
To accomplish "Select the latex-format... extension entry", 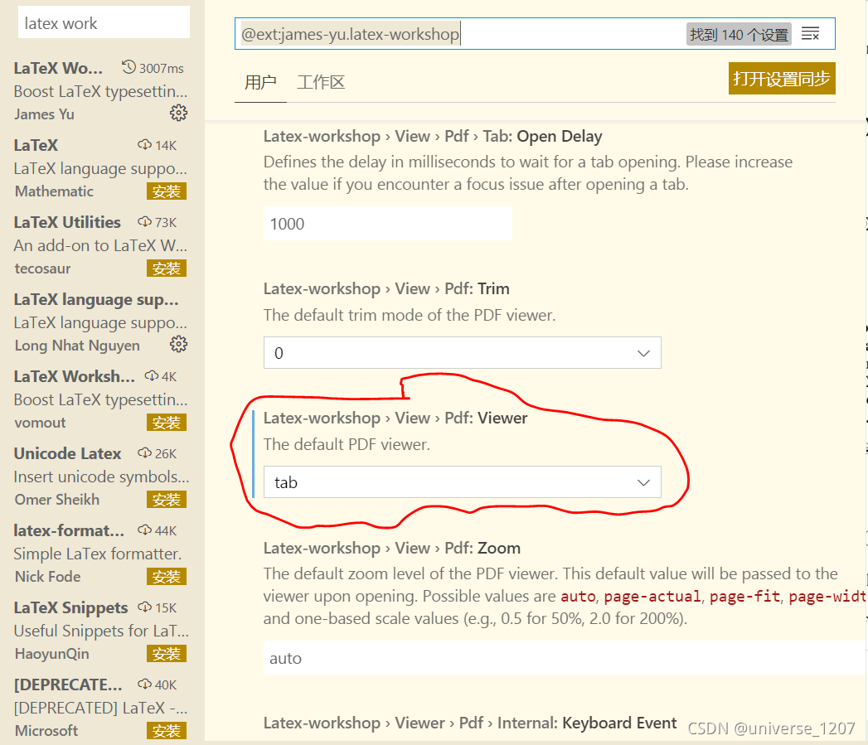I will 103,553.
